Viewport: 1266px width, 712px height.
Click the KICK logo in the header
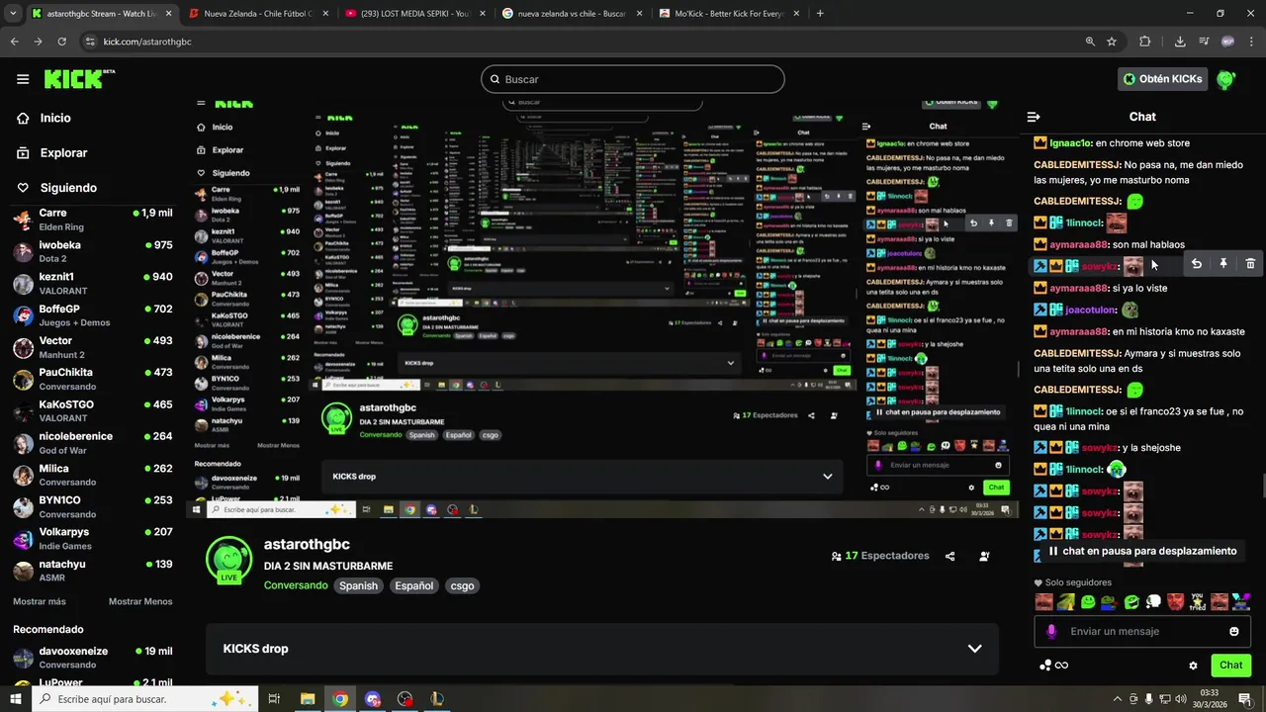(77, 79)
